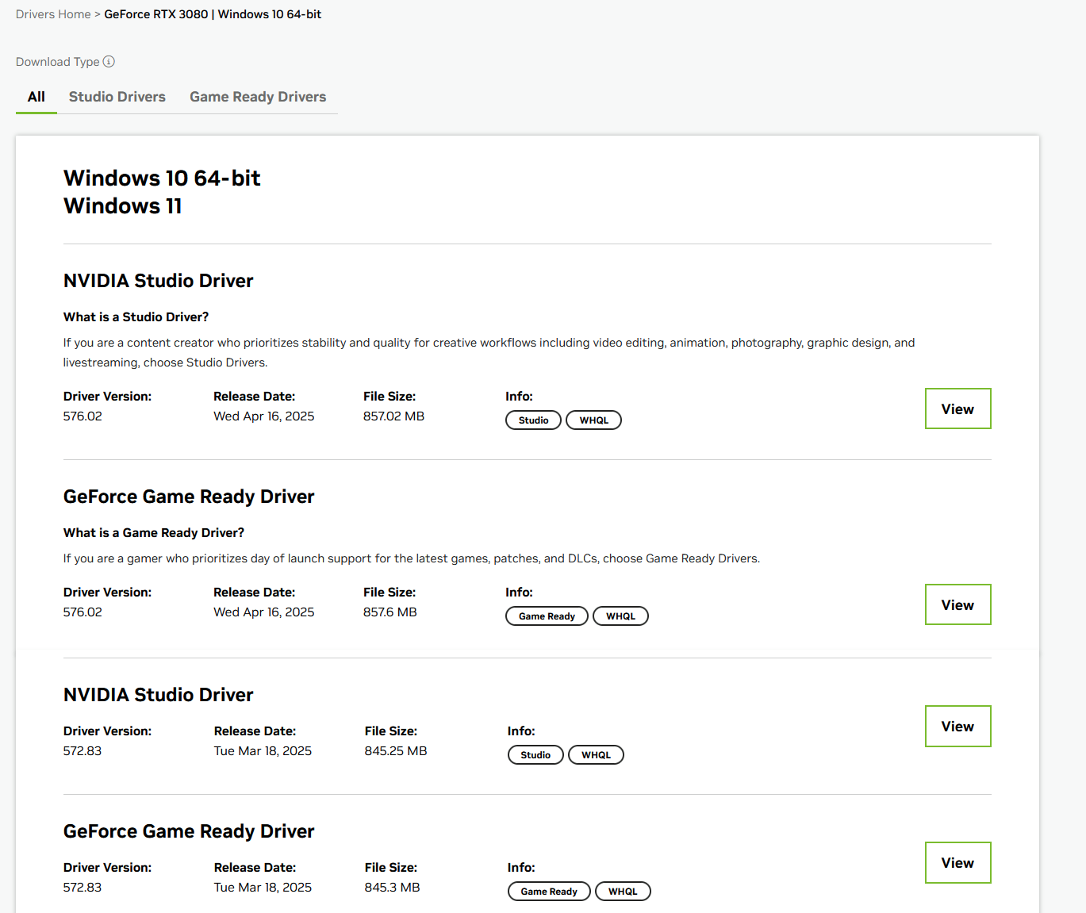This screenshot has height=913, width=1086.
Task: Click the 'Windows 10 64-bit' heading
Action: tap(162, 178)
